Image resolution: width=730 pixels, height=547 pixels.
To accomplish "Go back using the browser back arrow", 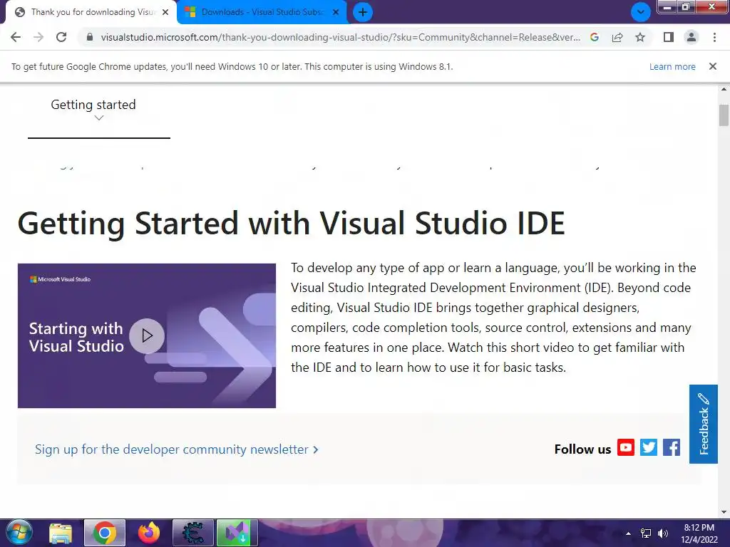I will tap(16, 37).
